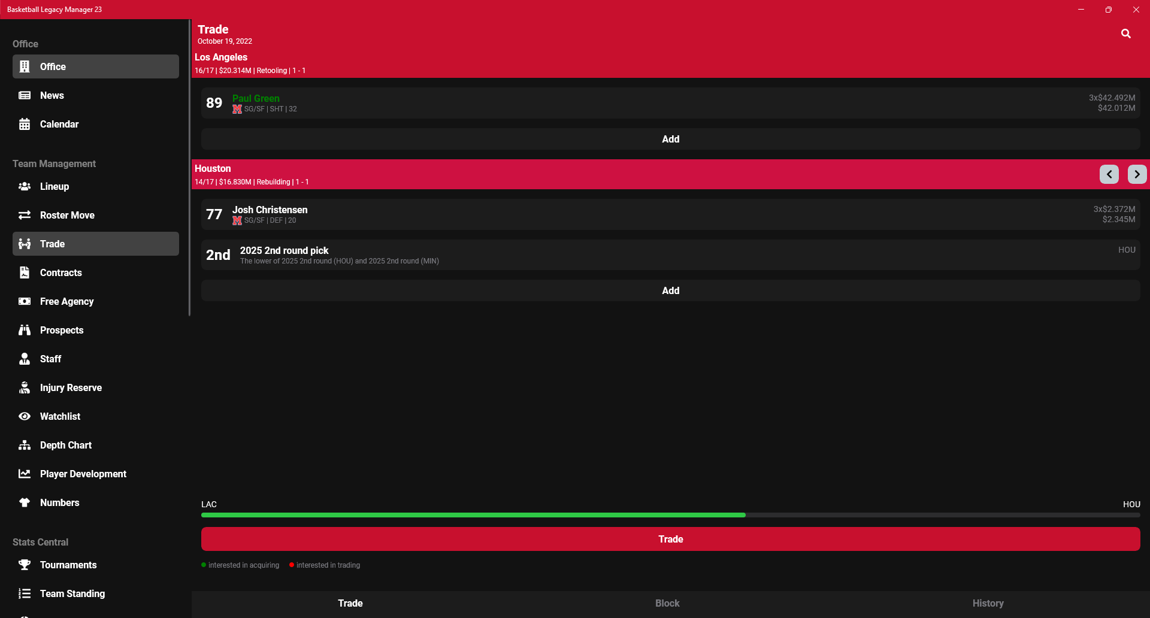Image resolution: width=1150 pixels, height=618 pixels.
Task: Click the Staff person icon
Action: coord(25,359)
